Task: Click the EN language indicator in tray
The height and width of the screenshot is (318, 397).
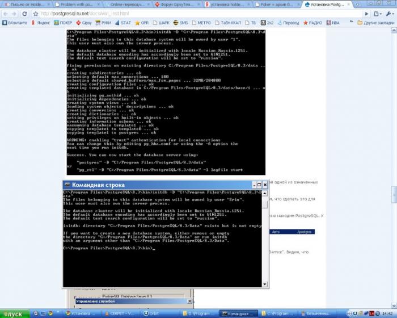Action: [x=371, y=313]
